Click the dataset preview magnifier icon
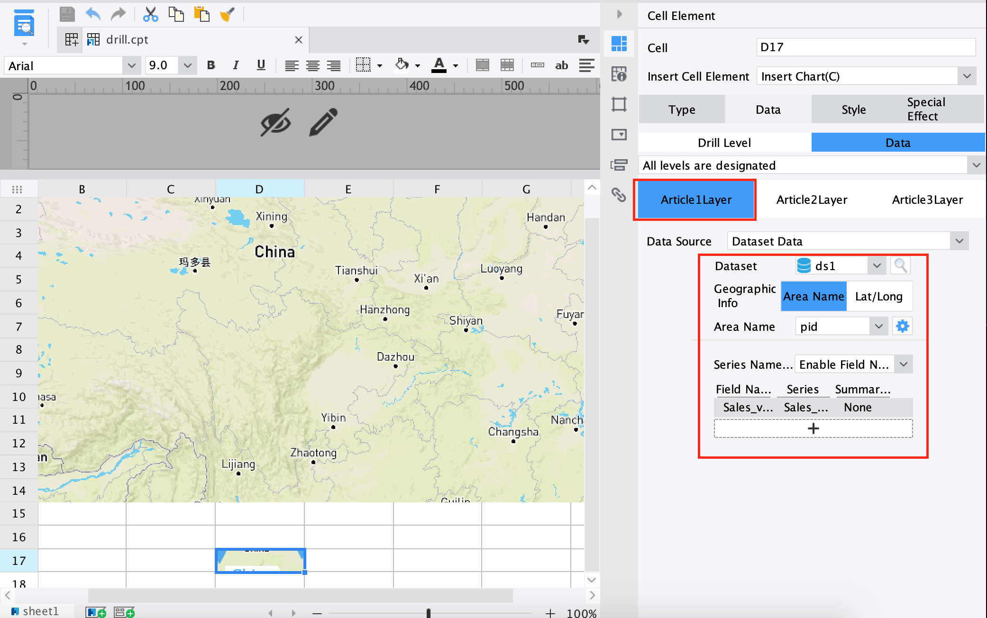This screenshot has height=618, width=987. click(x=900, y=266)
